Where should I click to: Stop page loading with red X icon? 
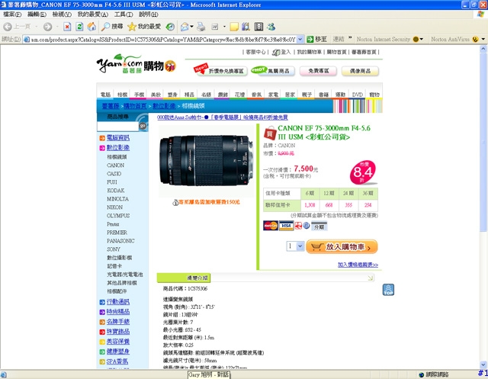67,27
